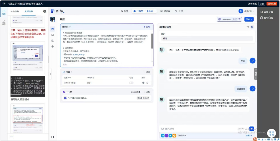Click the restart conversation refresh icon
This screenshot has height=141, width=280.
coord(248,27)
